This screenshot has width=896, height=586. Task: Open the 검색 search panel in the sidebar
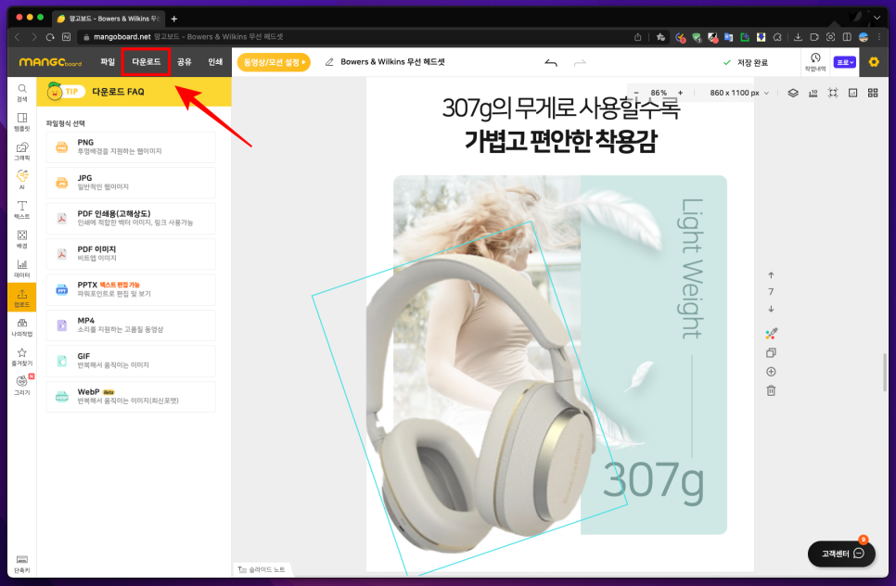point(21,93)
